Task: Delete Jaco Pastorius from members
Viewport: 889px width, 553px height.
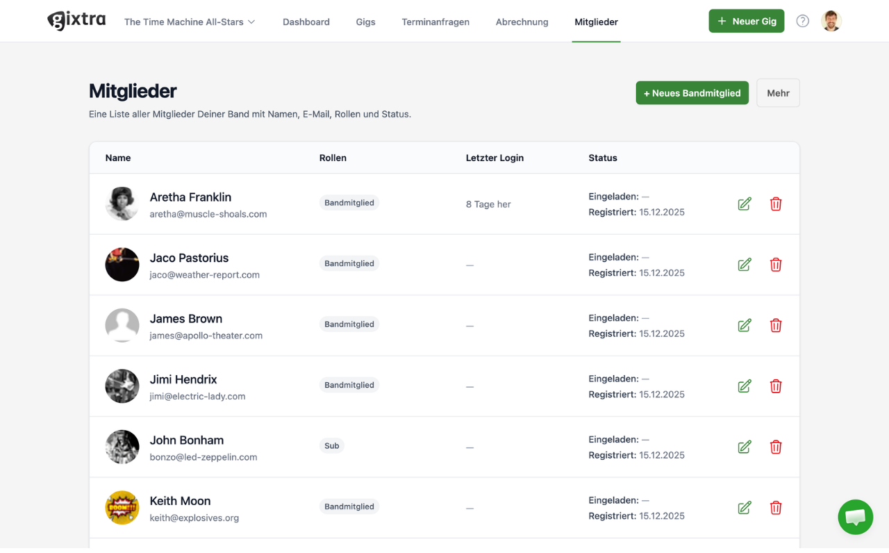Action: tap(776, 265)
